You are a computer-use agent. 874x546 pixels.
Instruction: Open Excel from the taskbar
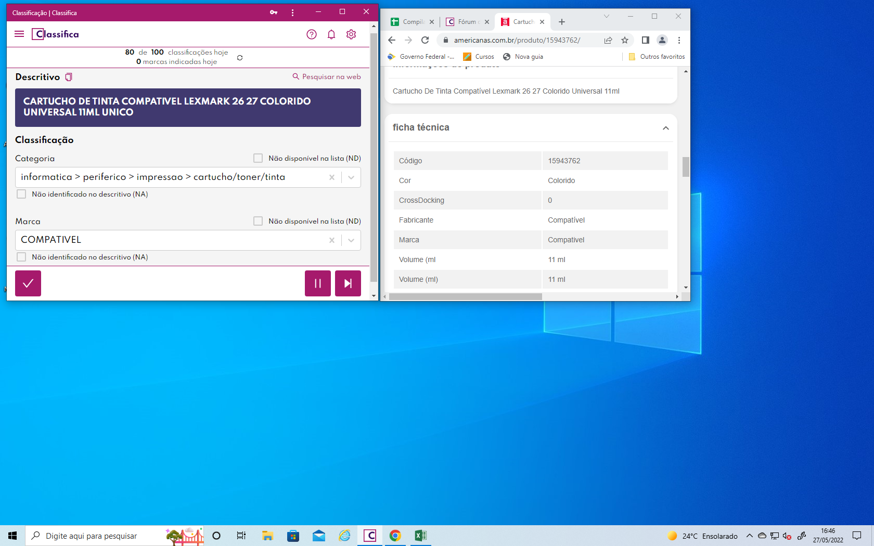click(x=420, y=536)
